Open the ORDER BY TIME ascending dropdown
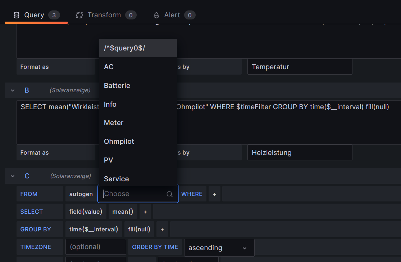The height and width of the screenshot is (262, 401). point(219,248)
